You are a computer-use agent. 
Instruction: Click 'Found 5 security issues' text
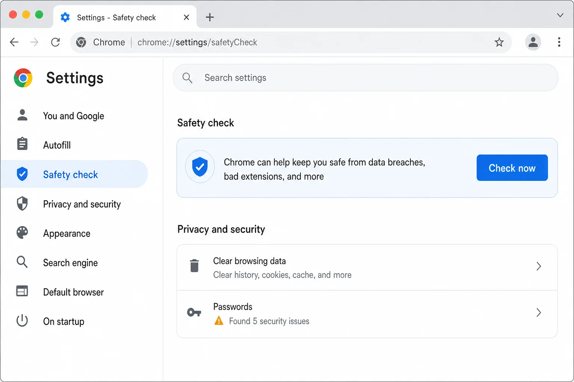[269, 321]
